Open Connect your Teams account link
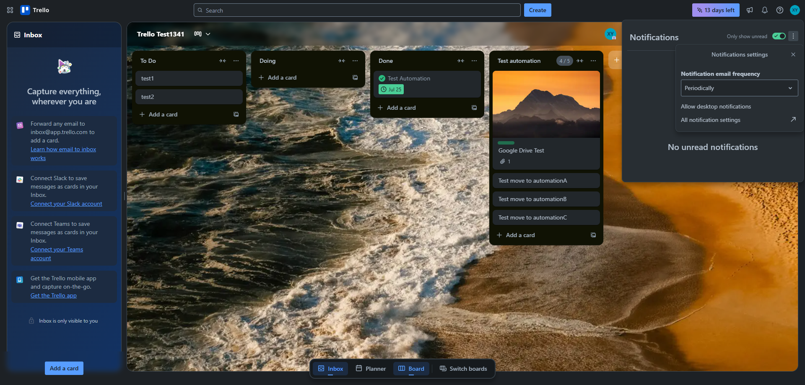The width and height of the screenshot is (805, 385). [57, 254]
